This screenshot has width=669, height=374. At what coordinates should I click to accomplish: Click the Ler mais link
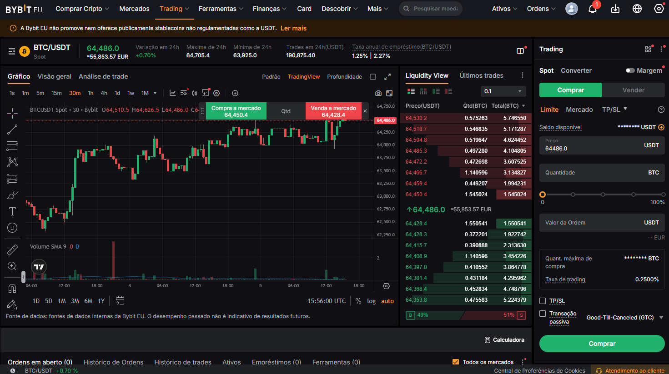click(x=293, y=28)
